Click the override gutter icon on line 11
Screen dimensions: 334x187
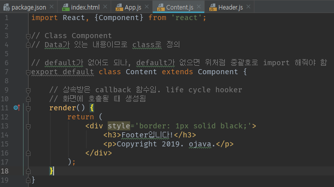pyautogui.click(x=17, y=108)
